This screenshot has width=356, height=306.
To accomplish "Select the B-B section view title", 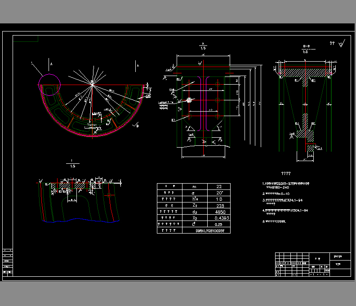I will point(306,46).
